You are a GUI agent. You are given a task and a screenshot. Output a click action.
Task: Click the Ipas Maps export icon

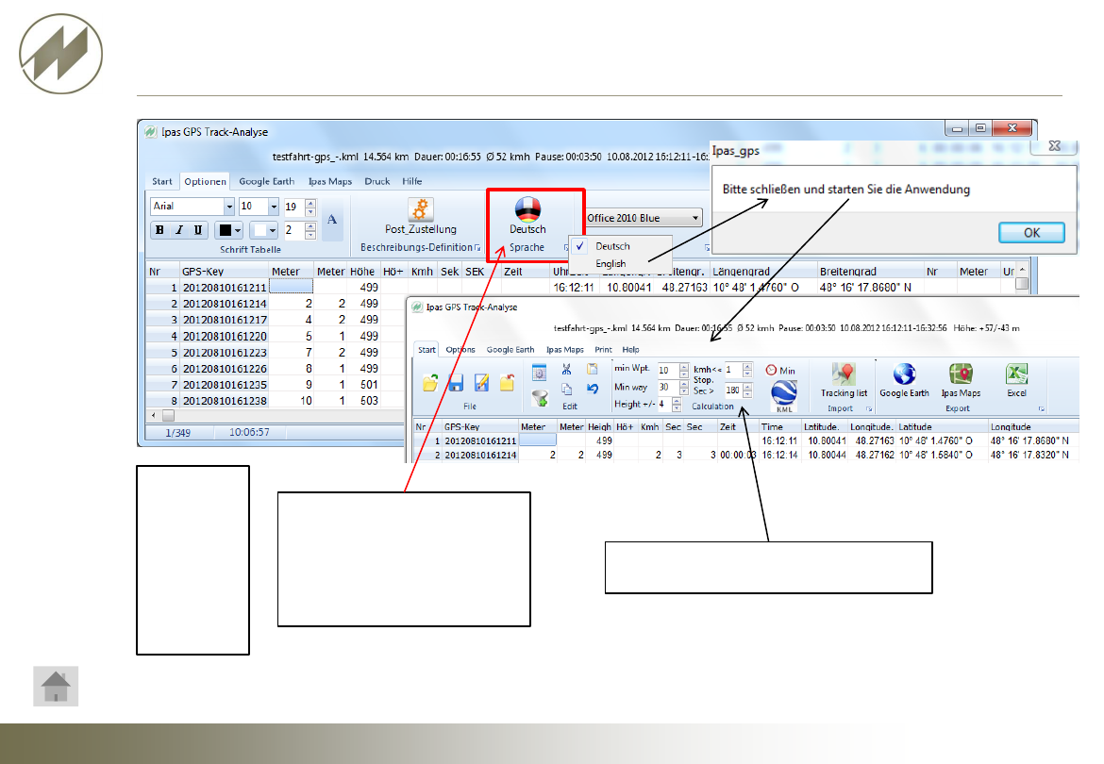point(961,374)
